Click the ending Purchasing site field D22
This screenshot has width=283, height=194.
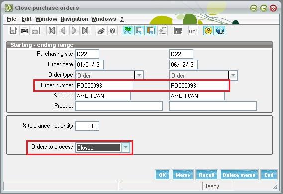(181, 54)
